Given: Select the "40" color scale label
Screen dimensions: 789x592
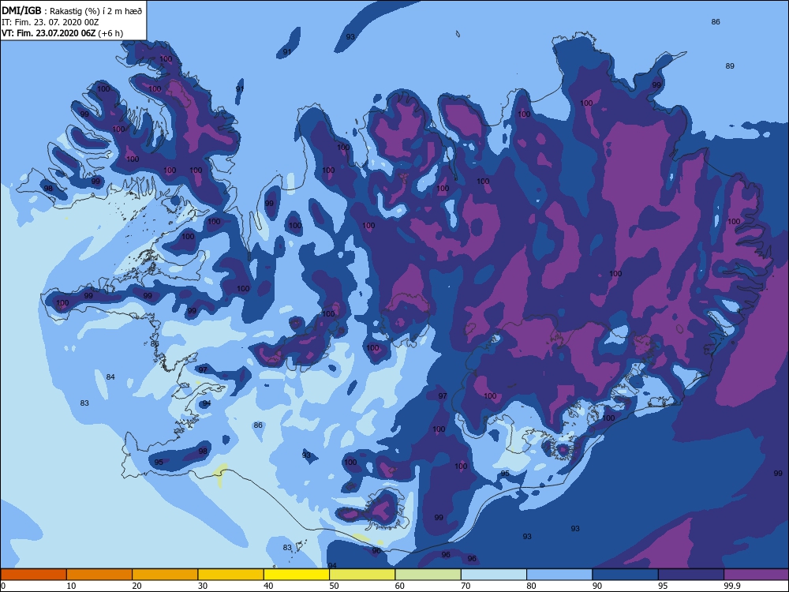Looking at the screenshot, I should click(269, 586).
